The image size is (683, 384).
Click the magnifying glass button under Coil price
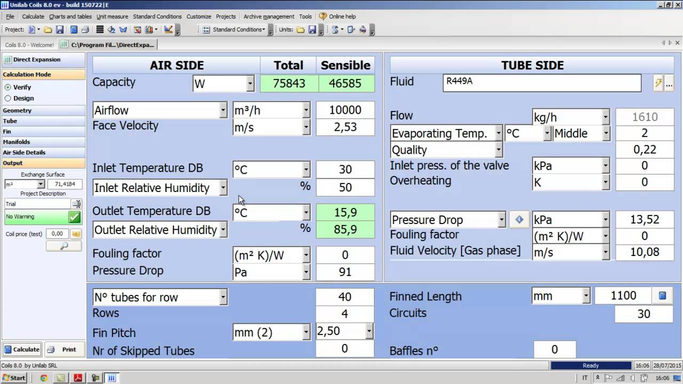(x=63, y=246)
